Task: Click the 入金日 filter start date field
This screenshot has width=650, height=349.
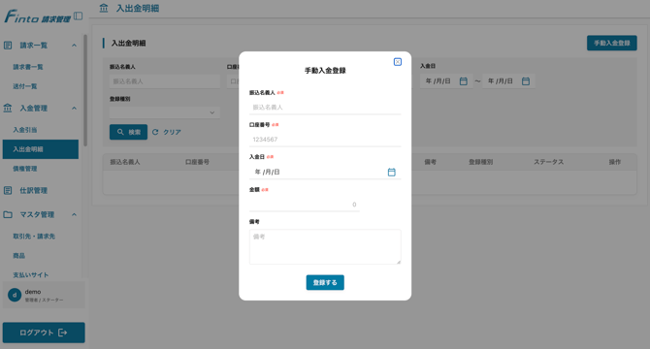Action: [x=446, y=81]
